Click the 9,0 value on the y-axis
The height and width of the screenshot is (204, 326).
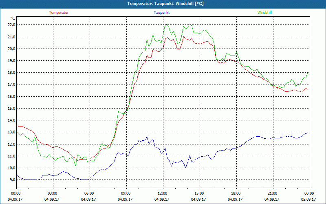11,180
